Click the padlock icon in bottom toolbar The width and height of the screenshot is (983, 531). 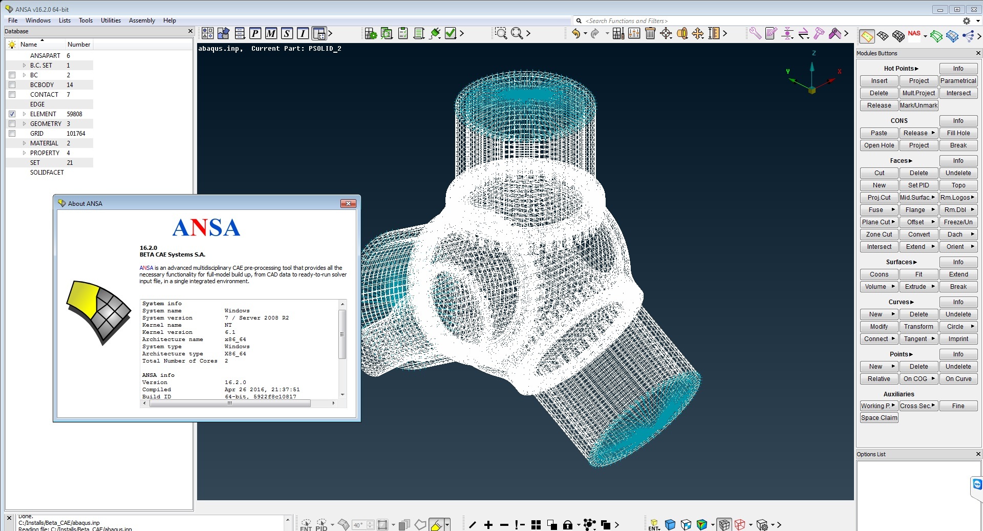[x=568, y=524]
